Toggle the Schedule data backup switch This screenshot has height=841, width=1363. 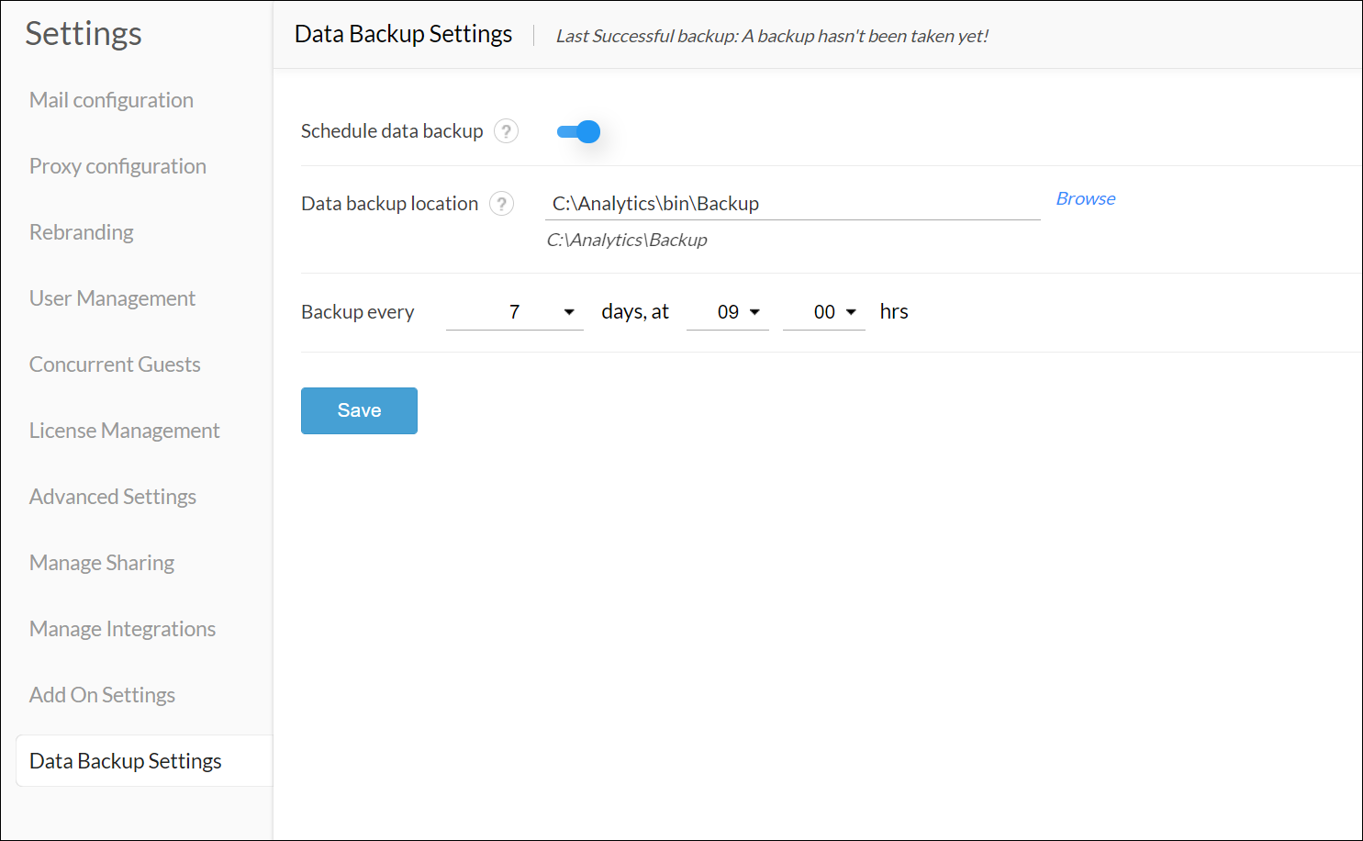click(578, 132)
